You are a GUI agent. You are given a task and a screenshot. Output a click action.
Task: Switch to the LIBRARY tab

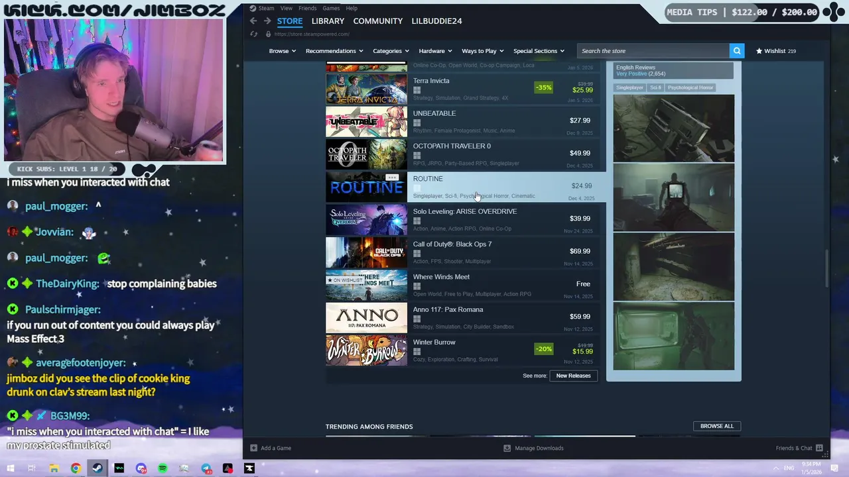coord(328,21)
